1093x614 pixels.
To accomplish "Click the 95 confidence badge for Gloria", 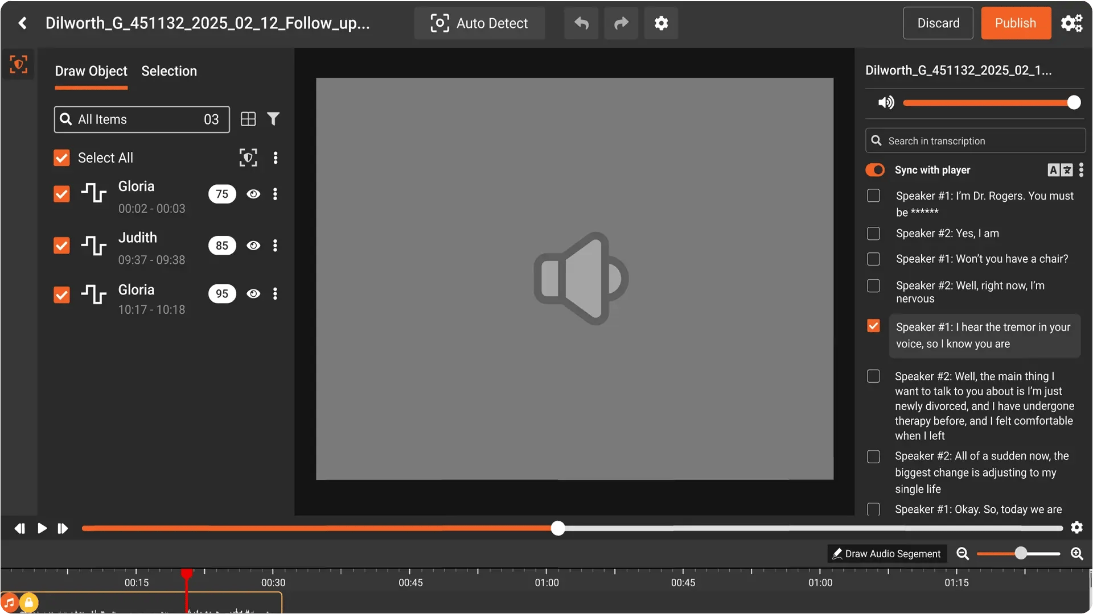I will coord(222,294).
